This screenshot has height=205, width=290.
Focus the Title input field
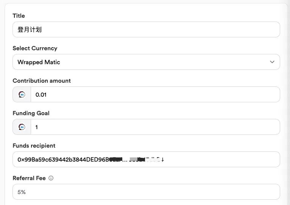click(x=146, y=29)
